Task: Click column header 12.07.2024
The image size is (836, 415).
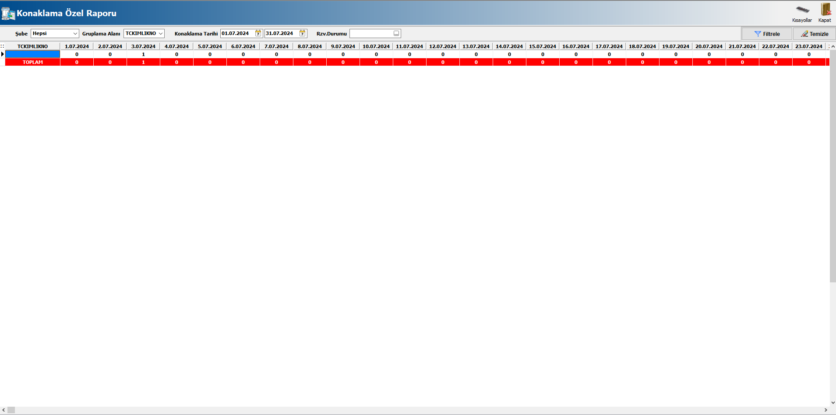Action: 443,46
